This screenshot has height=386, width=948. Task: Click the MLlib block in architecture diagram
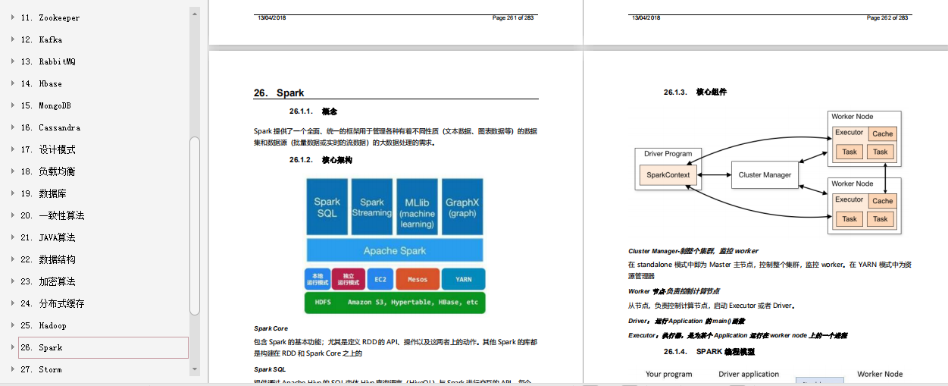(417, 207)
